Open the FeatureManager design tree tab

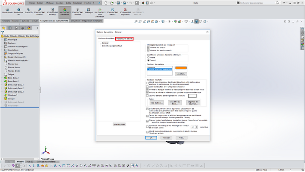[3, 28]
